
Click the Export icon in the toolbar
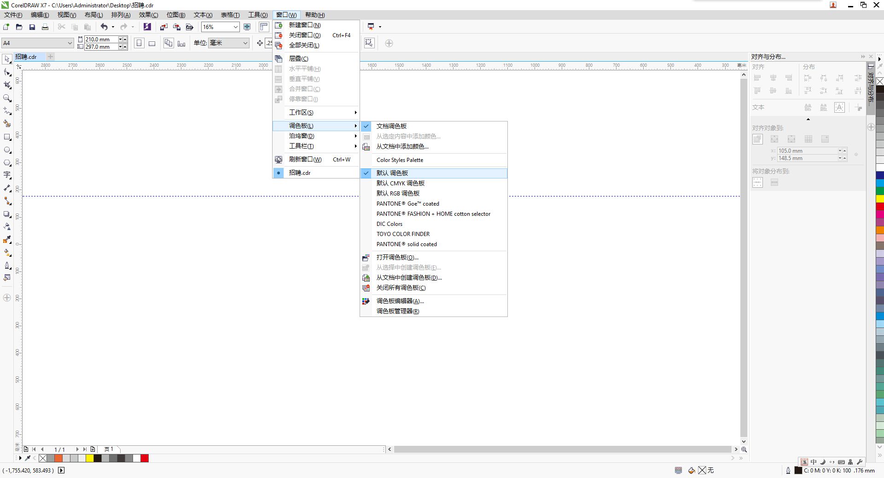pyautogui.click(x=176, y=27)
